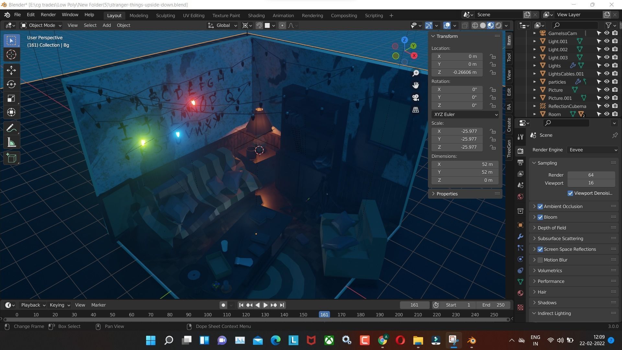Image resolution: width=622 pixels, height=350 pixels.
Task: Select the Move tool
Action: click(x=11, y=70)
